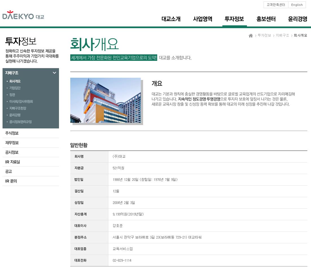311x267 pixels.
Task: Click the 9,199억원(2019년말) asset value
Action: coord(128,214)
